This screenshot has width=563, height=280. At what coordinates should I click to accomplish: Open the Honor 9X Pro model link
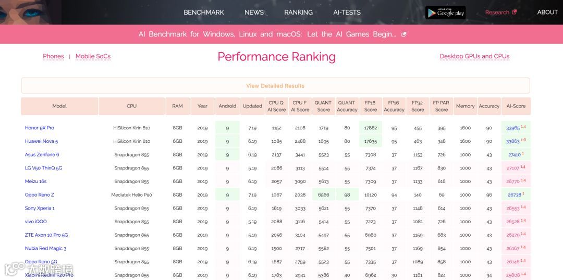tap(40, 128)
